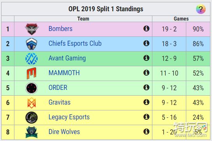Open the Chiefs Esports Club link
212x141 pixels.
[75, 43]
